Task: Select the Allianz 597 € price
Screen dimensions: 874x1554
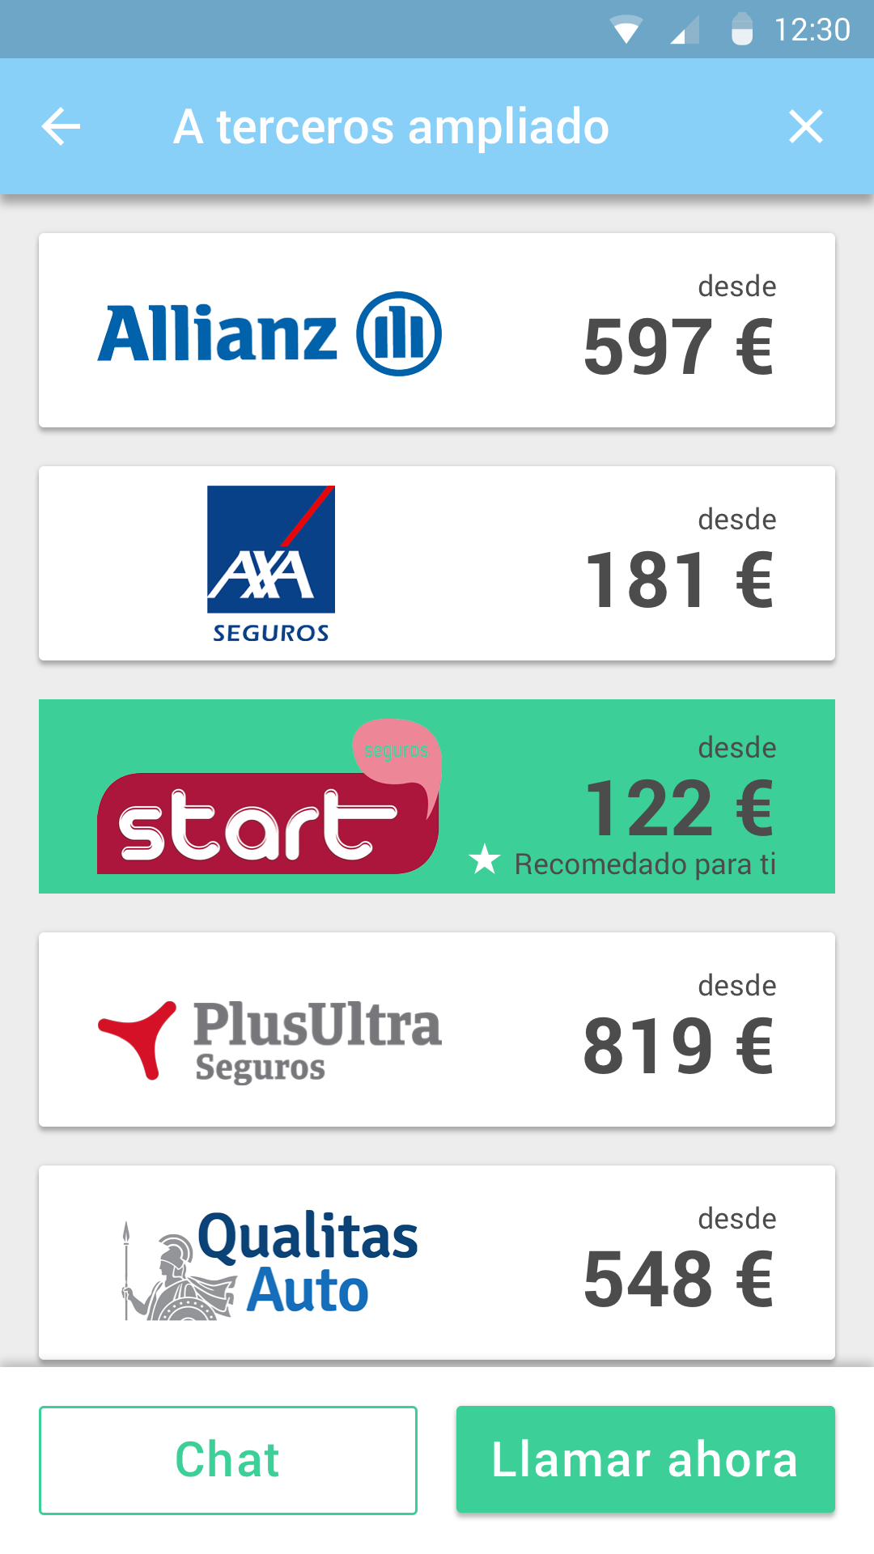Action: 678,347
